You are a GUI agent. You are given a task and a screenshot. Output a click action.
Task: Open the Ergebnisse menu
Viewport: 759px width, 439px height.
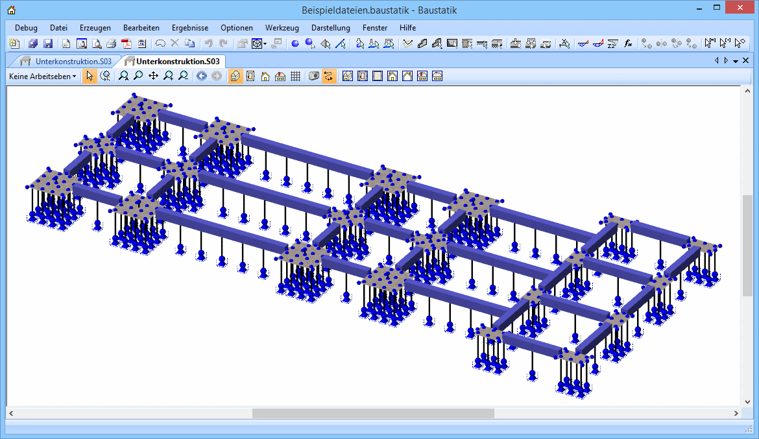coord(189,28)
